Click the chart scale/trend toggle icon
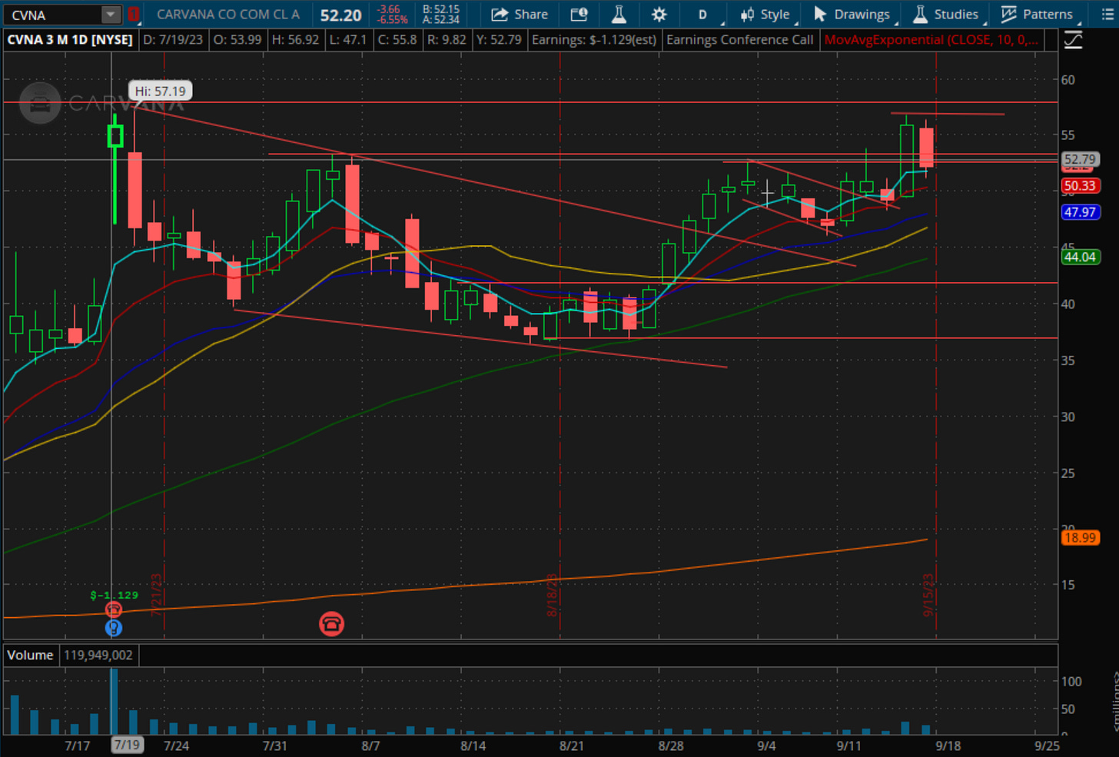Image resolution: width=1119 pixels, height=757 pixels. tap(1073, 40)
